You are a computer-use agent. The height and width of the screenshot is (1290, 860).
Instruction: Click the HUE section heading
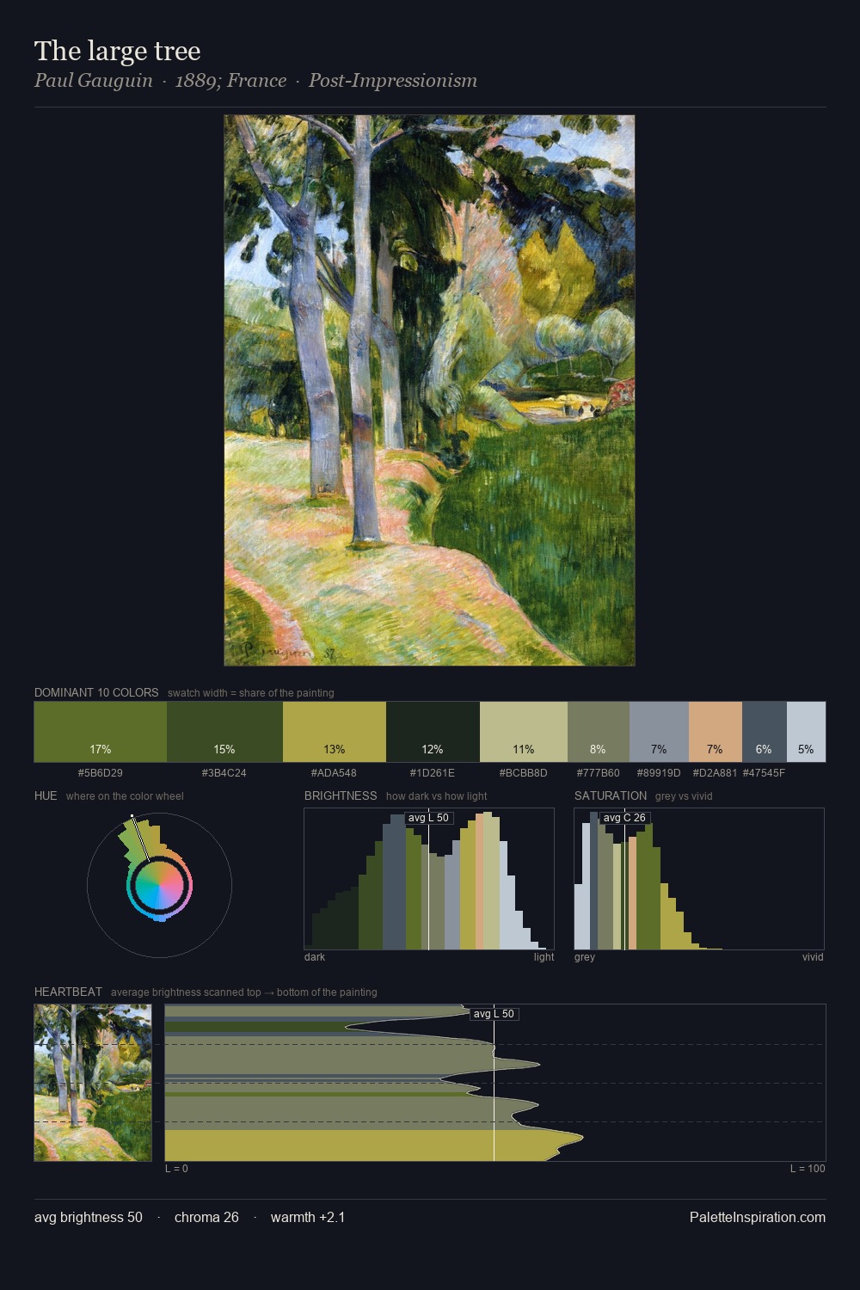(x=46, y=795)
